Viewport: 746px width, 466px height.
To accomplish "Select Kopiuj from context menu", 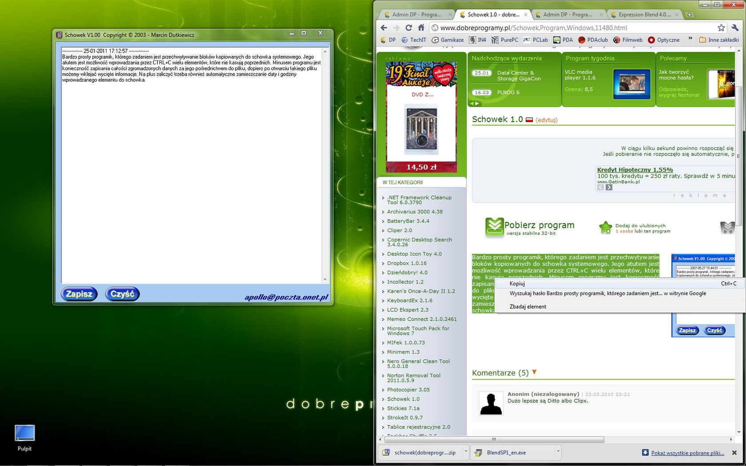I will point(619,284).
